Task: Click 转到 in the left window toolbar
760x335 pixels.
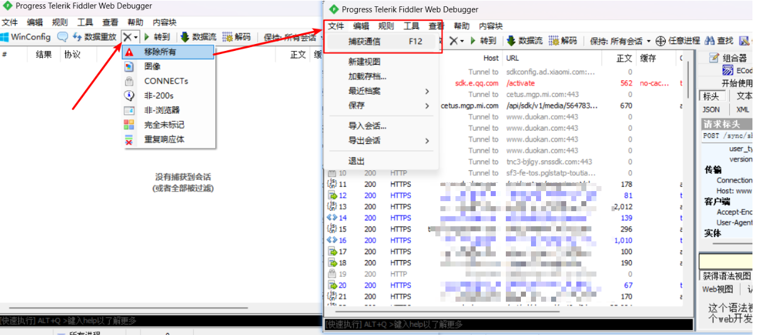Action: (157, 37)
